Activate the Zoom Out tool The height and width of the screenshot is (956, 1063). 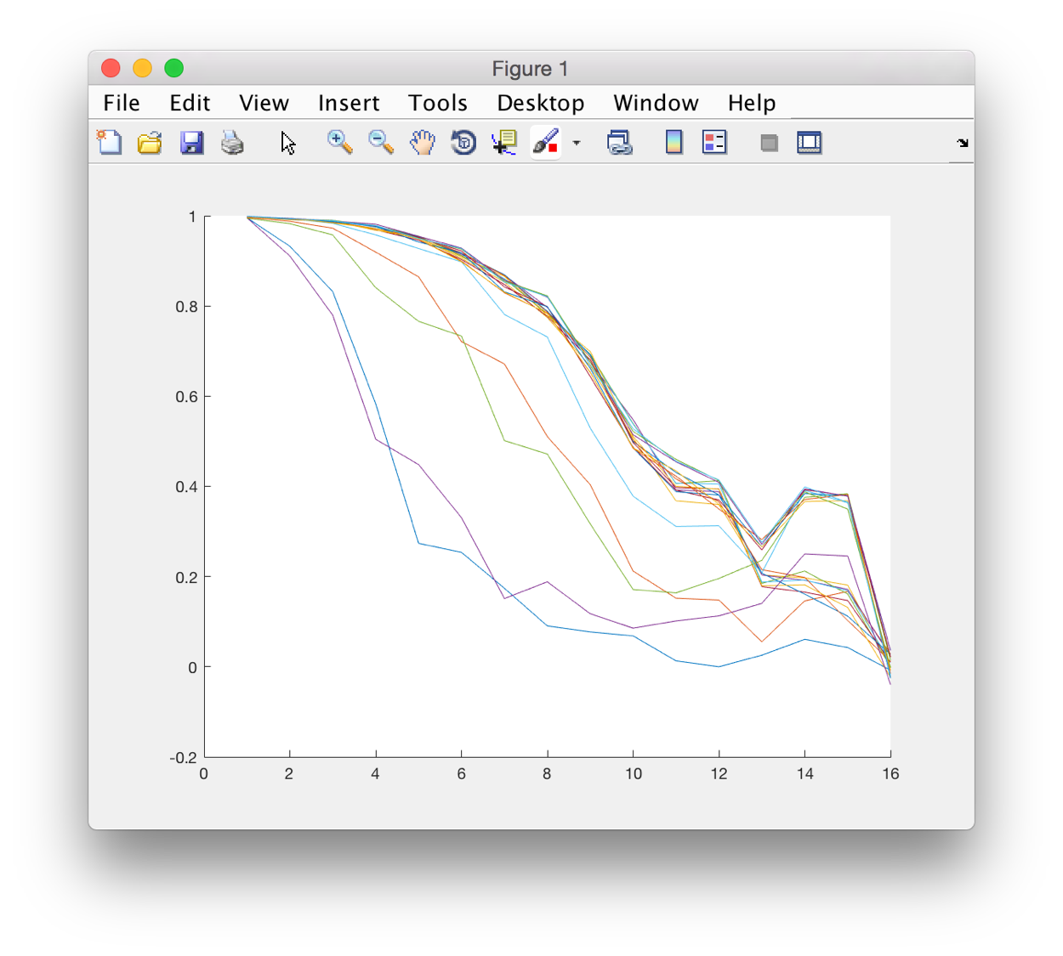click(381, 142)
